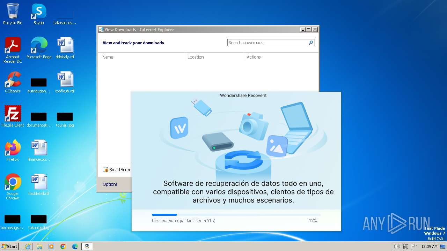Viewport: 447px width, 251px height.
Task: Sort downloads by Location column
Action: pyautogui.click(x=215, y=57)
